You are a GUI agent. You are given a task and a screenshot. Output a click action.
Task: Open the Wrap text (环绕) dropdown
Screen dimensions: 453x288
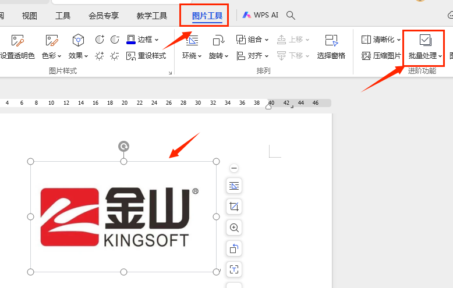[x=192, y=47]
